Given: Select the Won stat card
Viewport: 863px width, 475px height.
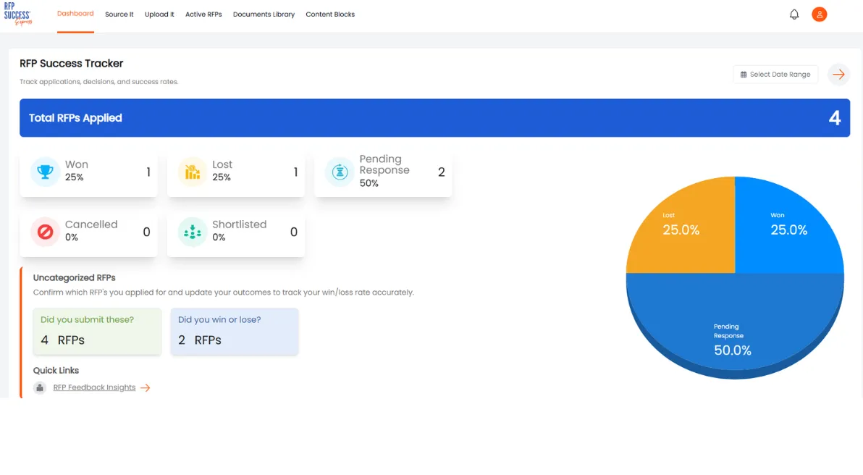Looking at the screenshot, I should point(88,172).
